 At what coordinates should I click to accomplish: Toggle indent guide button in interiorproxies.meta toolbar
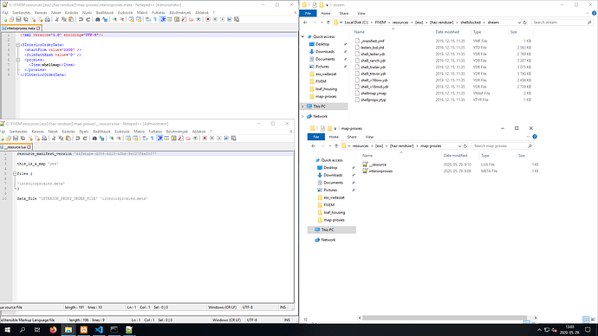[x=163, y=19]
